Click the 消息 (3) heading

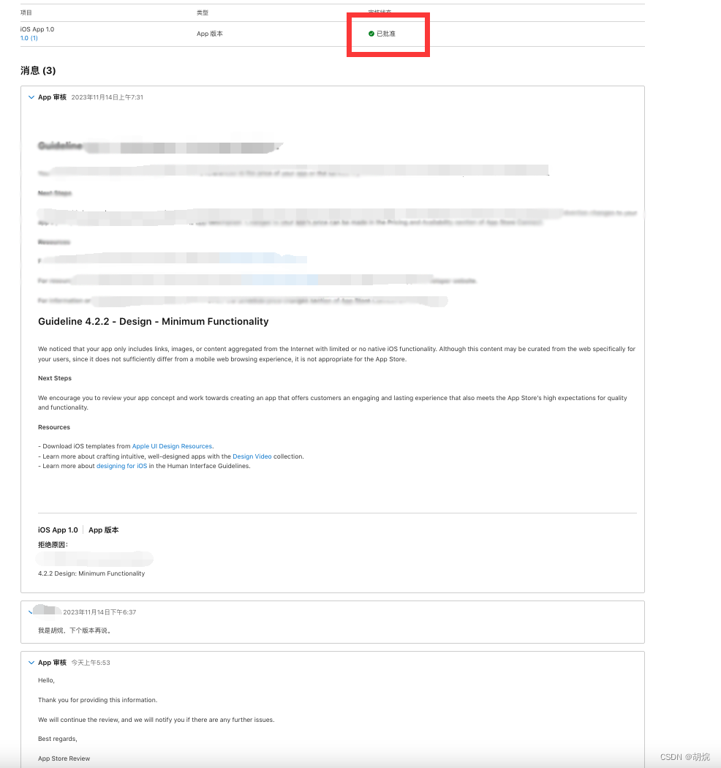(x=38, y=70)
